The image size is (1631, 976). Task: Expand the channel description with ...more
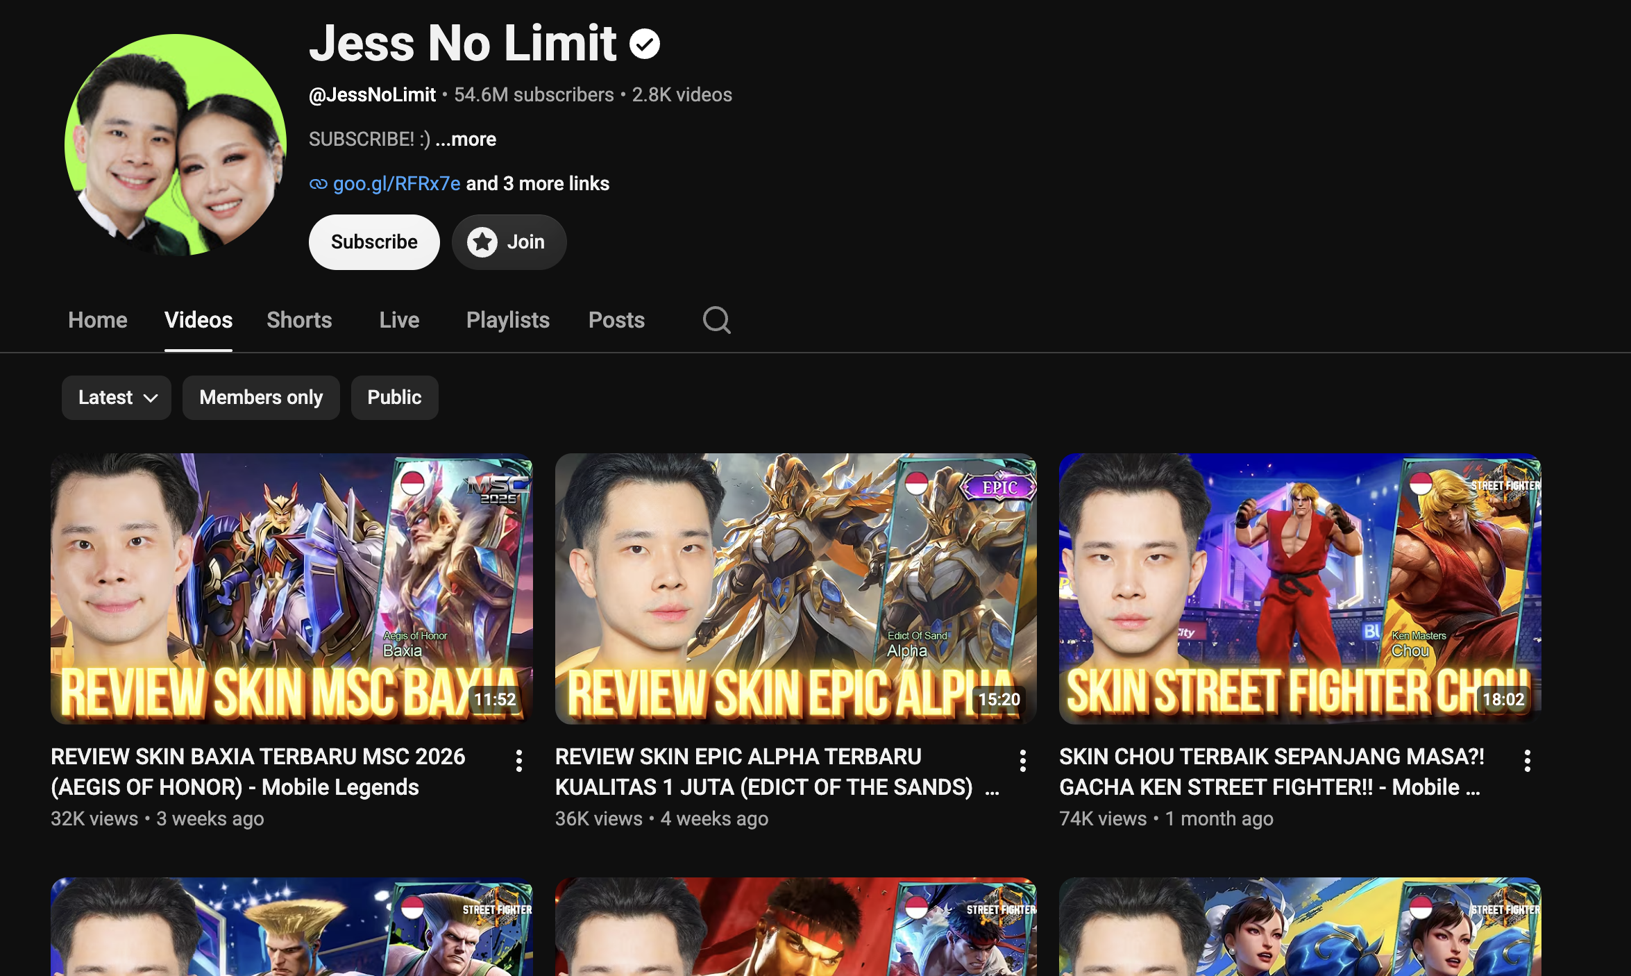tap(466, 140)
